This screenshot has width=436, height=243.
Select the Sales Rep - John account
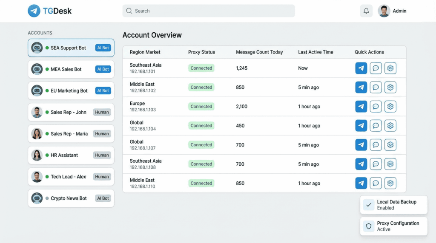71,112
